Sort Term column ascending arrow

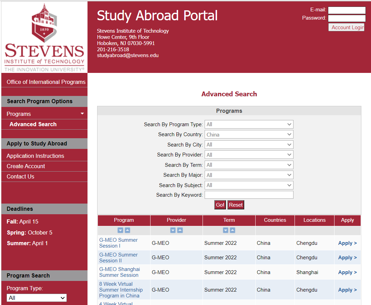233,230
